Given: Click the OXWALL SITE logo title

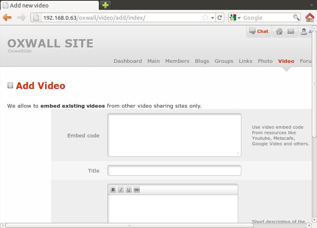Looking at the screenshot, I should point(50,43).
